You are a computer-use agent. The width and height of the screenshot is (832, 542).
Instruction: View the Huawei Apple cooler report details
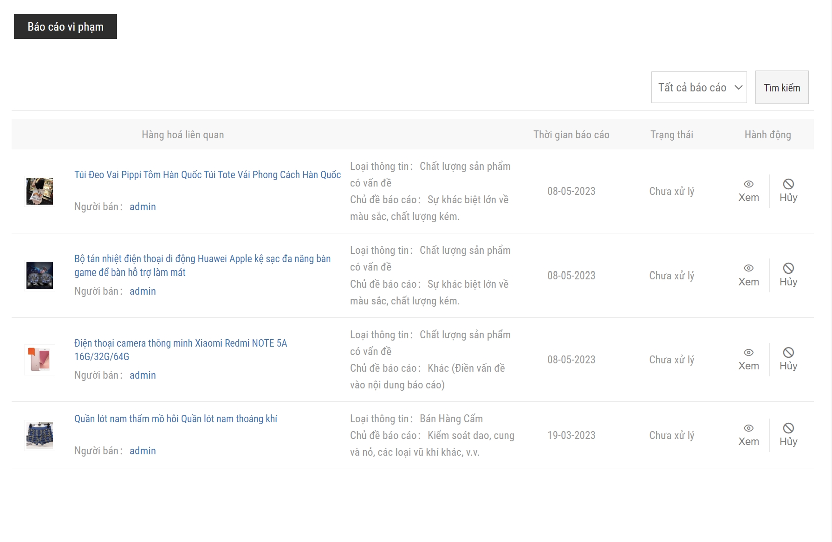pos(748,275)
